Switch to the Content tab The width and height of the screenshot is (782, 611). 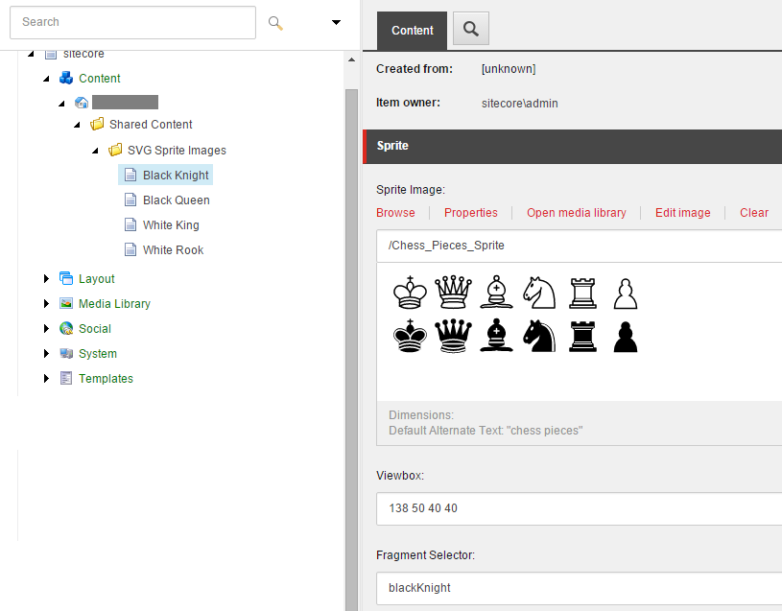[x=413, y=31]
